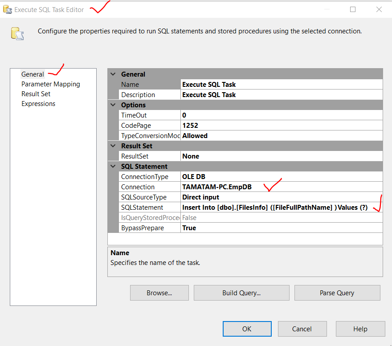The image size is (392, 346).
Task: Collapse the Result Set property group
Action: point(113,146)
